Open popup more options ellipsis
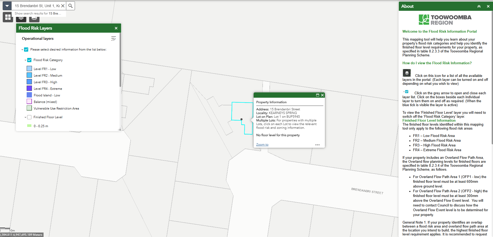493x237 pixels. point(317,145)
